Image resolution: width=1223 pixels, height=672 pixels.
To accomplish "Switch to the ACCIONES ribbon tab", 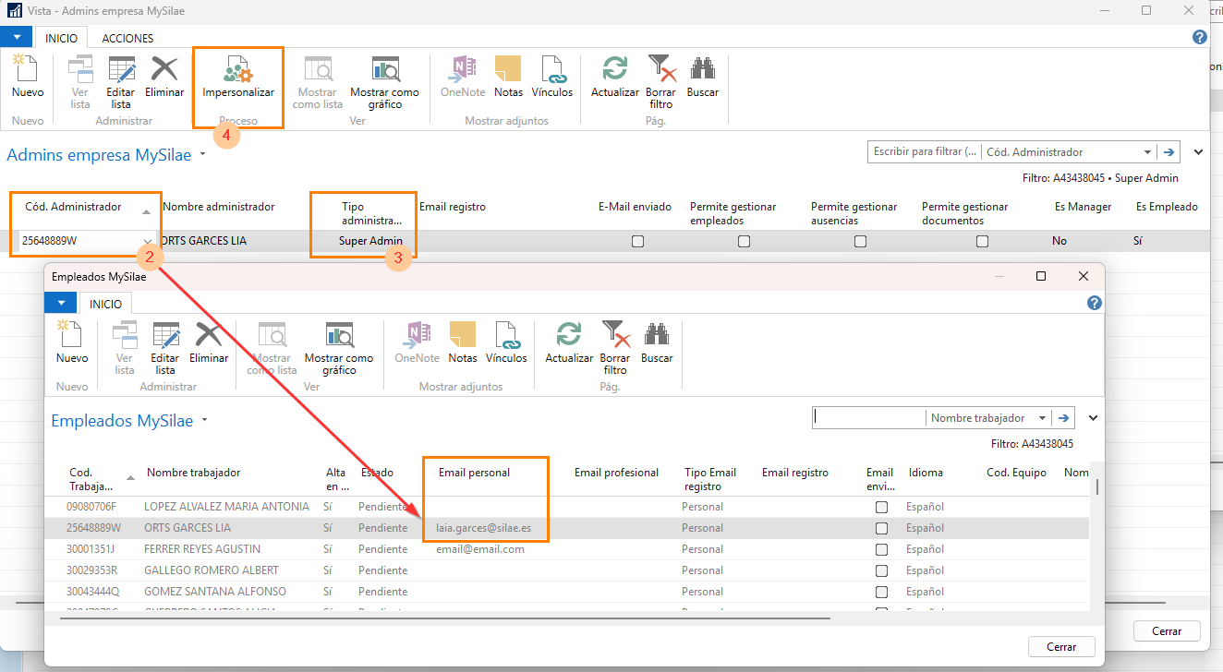I will (x=127, y=39).
